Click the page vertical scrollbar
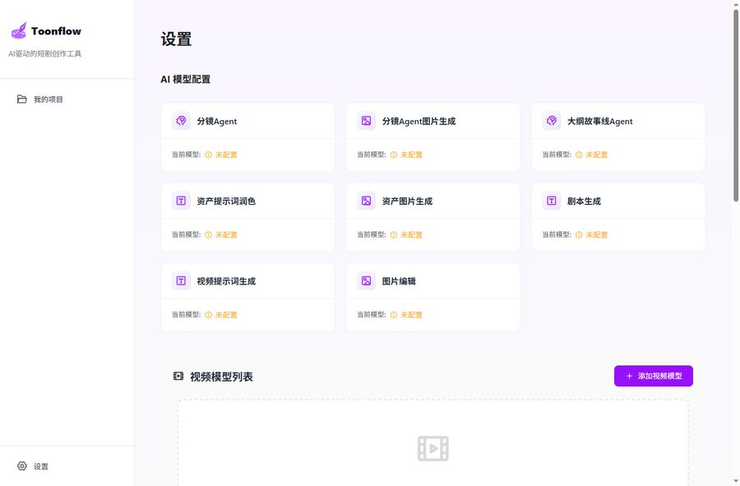Screen dimensions: 740x486 736,106
